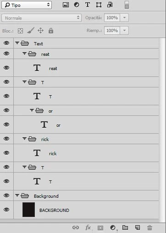Open the Opacità percentage dropdown arrow
This screenshot has width=166, height=233.
(124, 17)
